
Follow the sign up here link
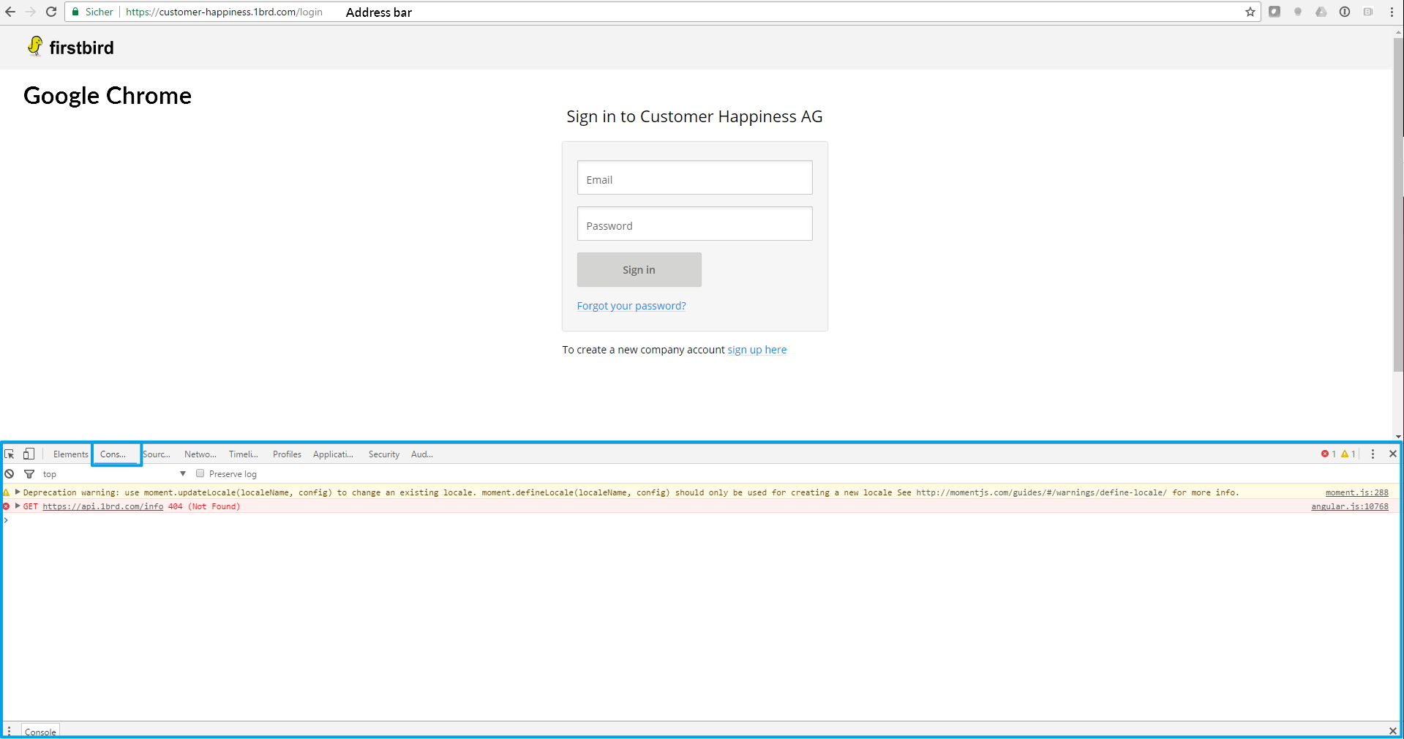tap(757, 350)
